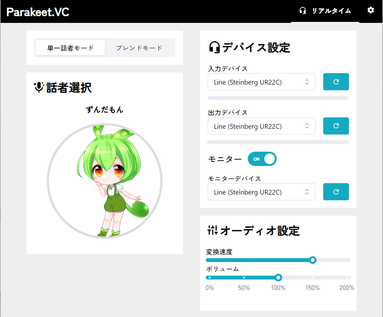Refresh the monitor device list
The image size is (383, 317).
pyautogui.click(x=336, y=192)
